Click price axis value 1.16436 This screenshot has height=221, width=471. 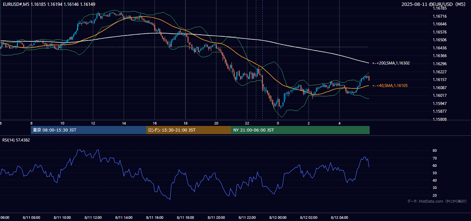(440, 48)
